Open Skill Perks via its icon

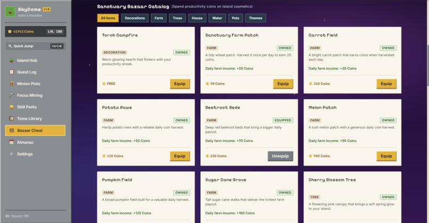12,107
